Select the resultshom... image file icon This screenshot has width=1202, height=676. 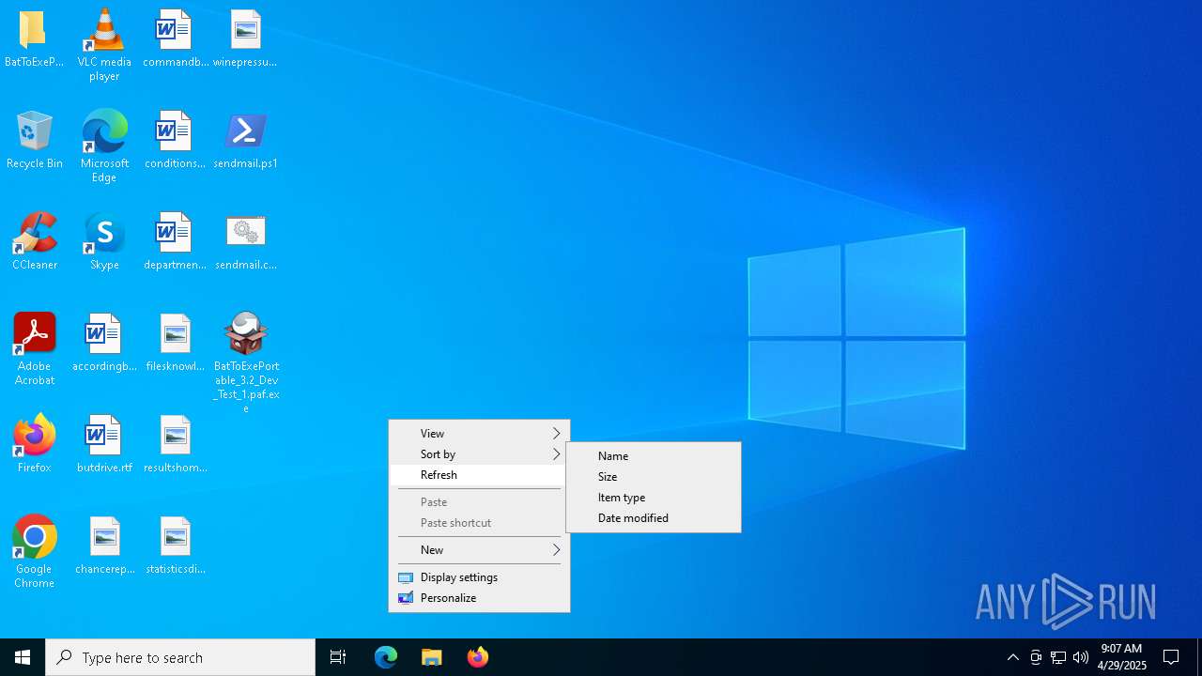175,436
